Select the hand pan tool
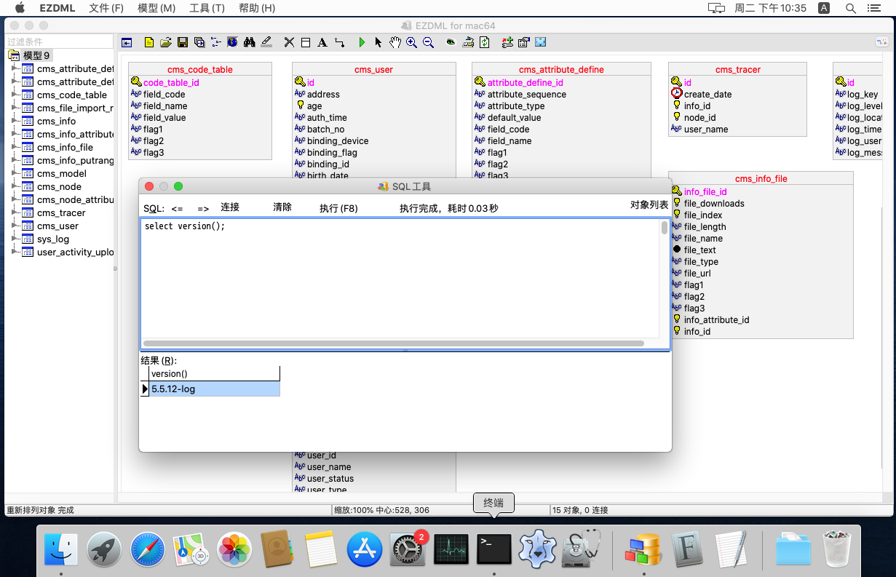896x577 pixels. pyautogui.click(x=395, y=43)
